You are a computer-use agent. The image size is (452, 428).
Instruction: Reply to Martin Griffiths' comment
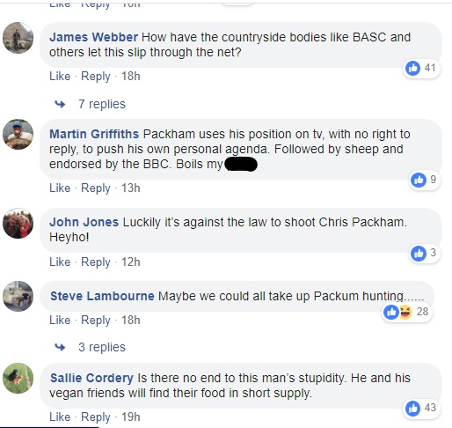click(96, 188)
